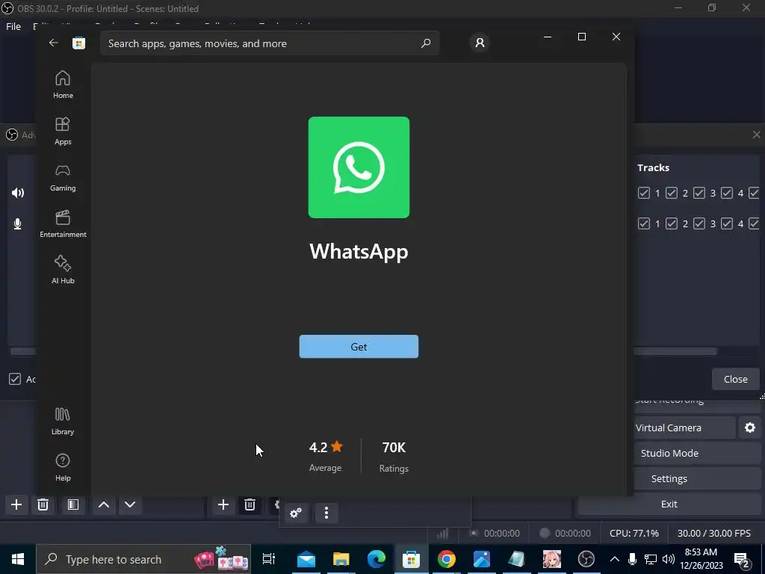Open Library in Store sidebar
The height and width of the screenshot is (574, 765).
click(63, 421)
